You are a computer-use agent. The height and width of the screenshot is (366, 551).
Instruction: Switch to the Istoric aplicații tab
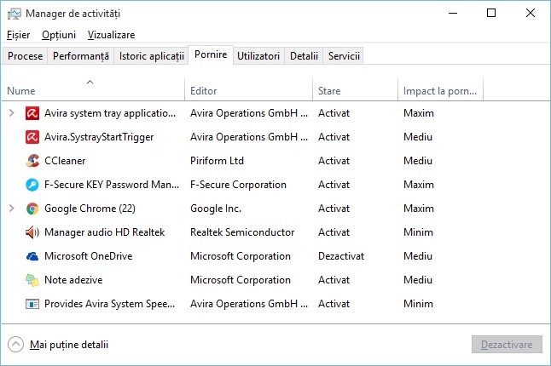[x=152, y=56]
